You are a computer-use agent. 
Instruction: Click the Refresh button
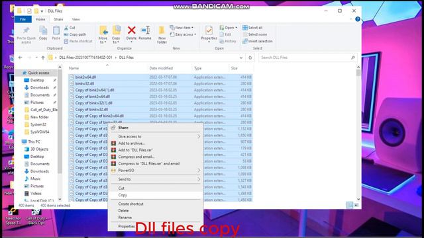250,58
